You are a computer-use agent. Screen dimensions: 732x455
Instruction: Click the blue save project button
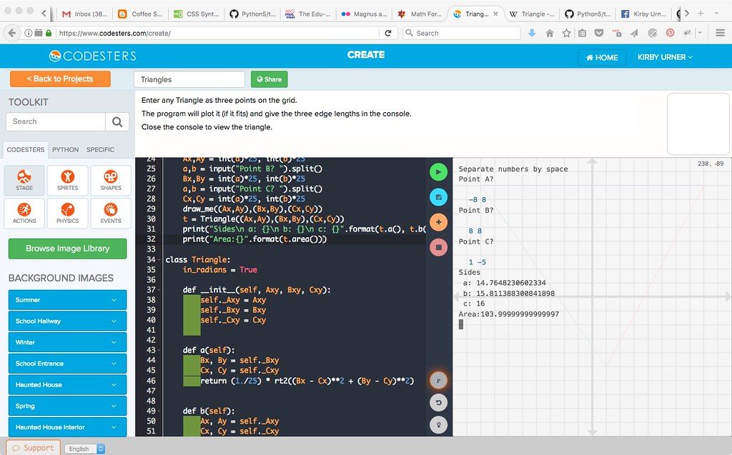click(438, 197)
